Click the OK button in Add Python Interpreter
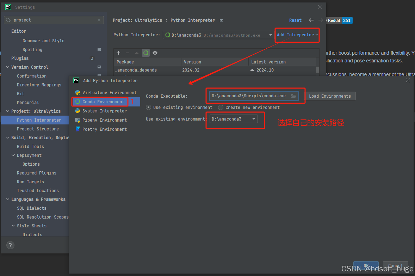 [366, 265]
